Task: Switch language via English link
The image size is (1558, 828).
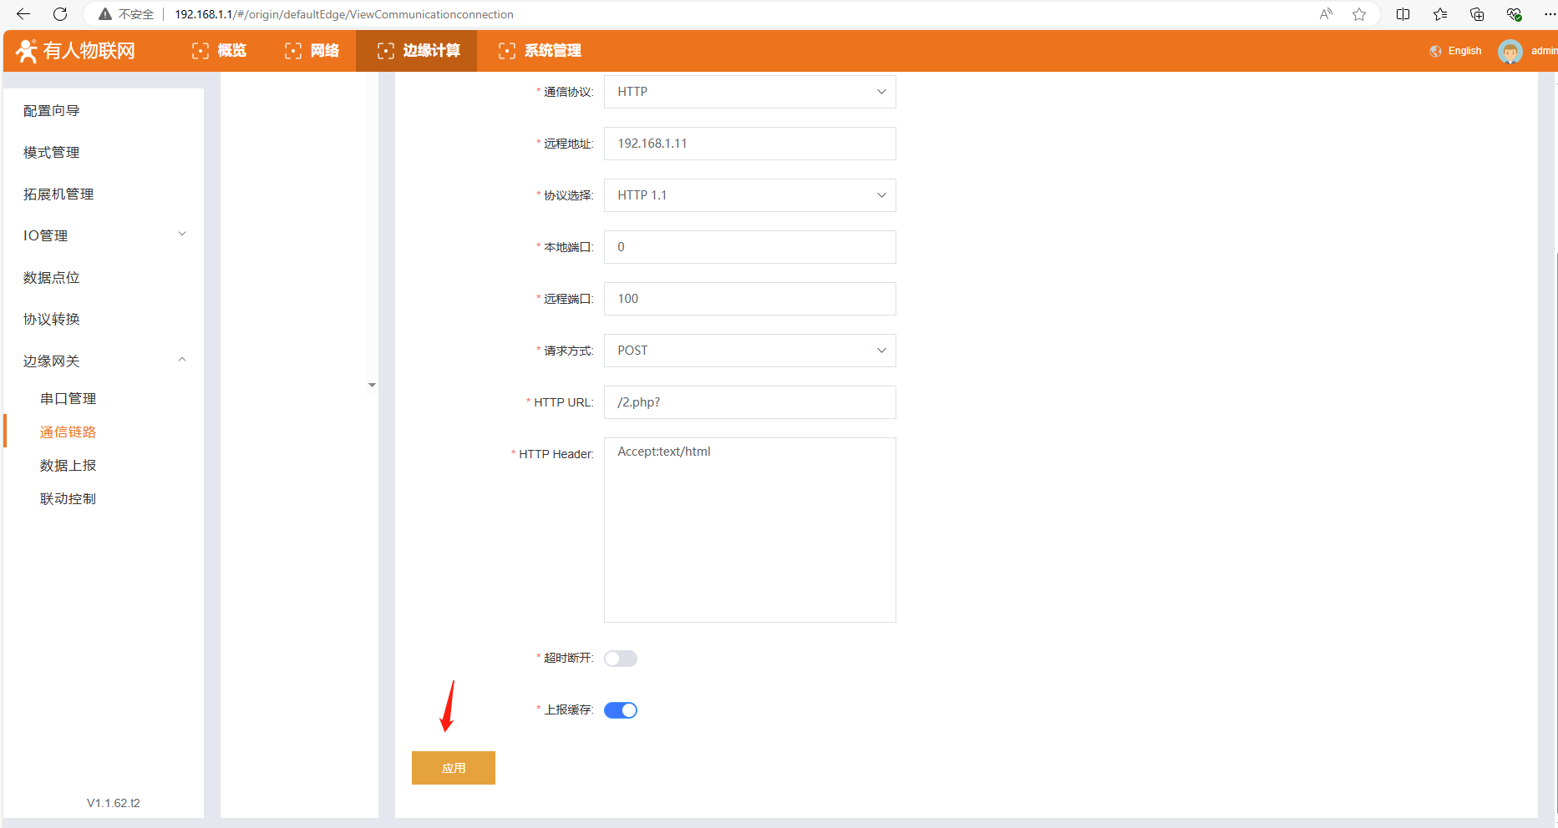Action: [1464, 51]
